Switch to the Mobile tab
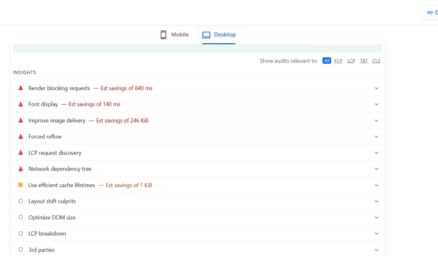Viewport: 438px width, 256px height. (175, 35)
